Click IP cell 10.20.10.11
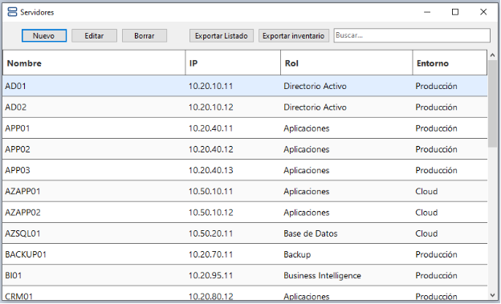The image size is (501, 304). point(211,86)
